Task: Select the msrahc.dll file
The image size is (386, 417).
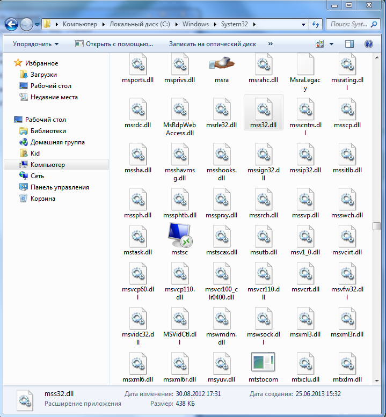Action: [x=263, y=69]
